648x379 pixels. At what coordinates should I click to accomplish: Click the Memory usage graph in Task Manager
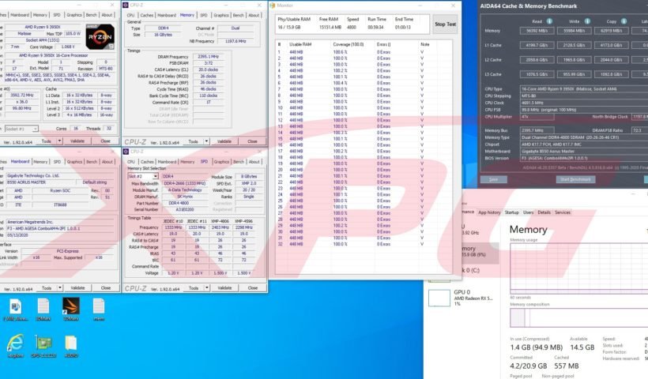pyautogui.click(x=578, y=268)
